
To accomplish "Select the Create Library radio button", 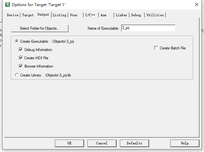I will click(x=17, y=75).
